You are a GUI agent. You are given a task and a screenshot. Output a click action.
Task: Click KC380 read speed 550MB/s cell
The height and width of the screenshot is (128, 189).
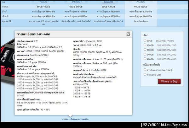[x=108, y=12]
